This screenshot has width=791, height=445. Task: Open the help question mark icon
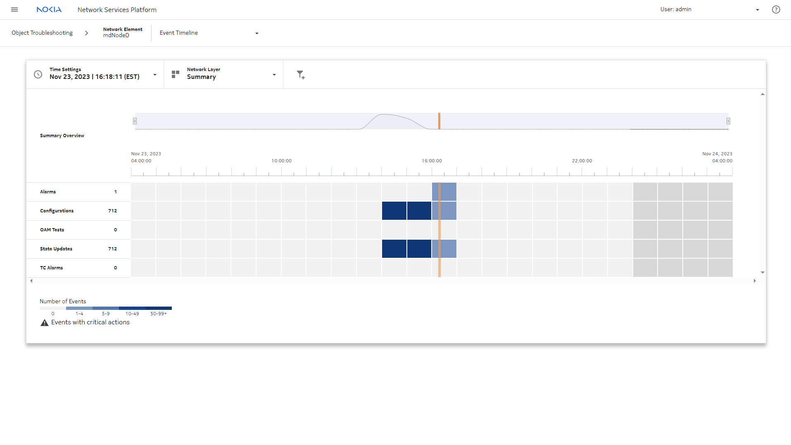[776, 10]
